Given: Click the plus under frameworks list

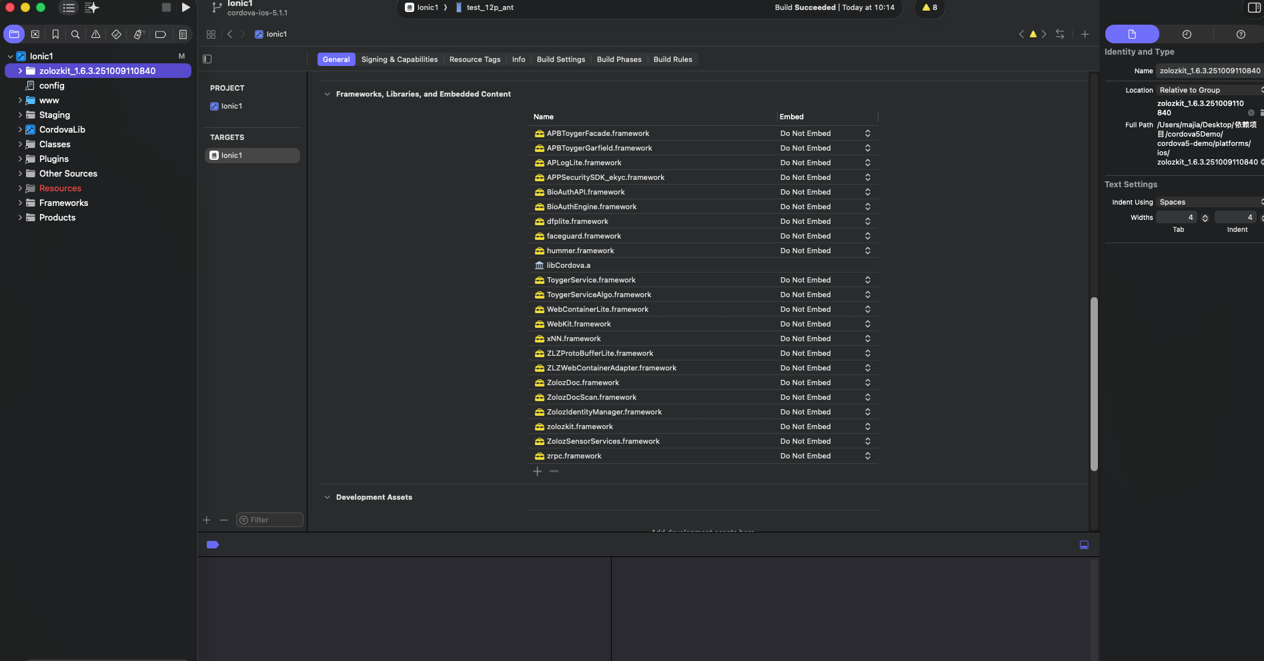Looking at the screenshot, I should 537,472.
